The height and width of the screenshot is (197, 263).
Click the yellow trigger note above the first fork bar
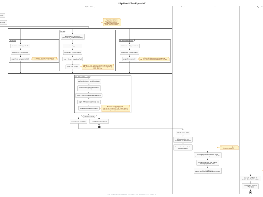click(x=112, y=22)
